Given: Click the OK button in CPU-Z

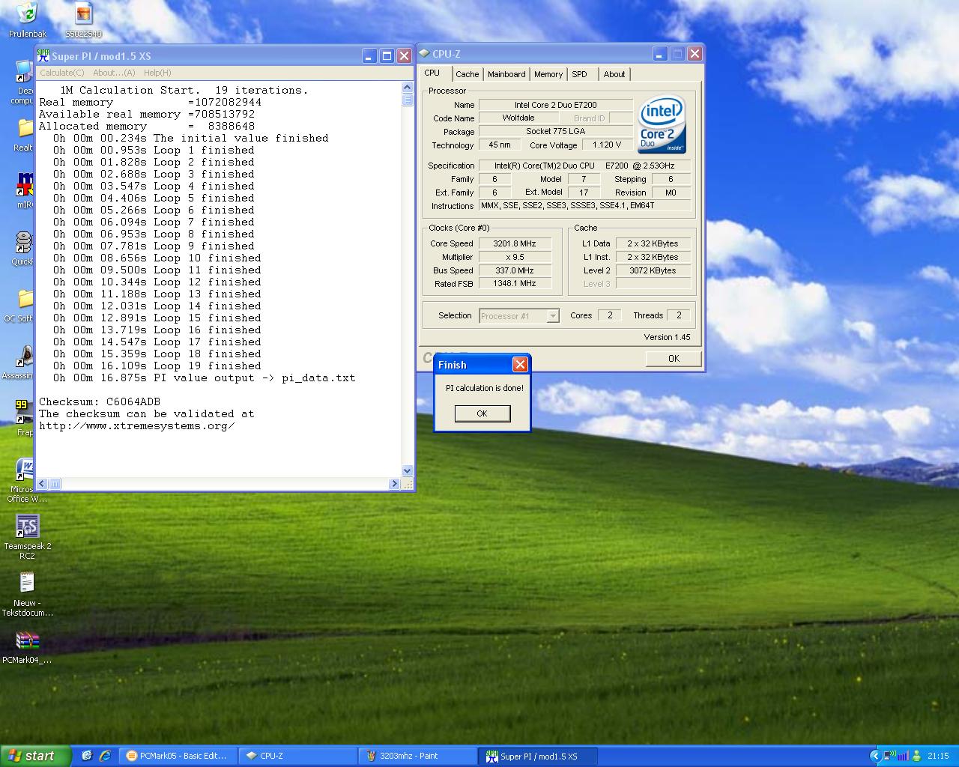Looking at the screenshot, I should pyautogui.click(x=674, y=359).
